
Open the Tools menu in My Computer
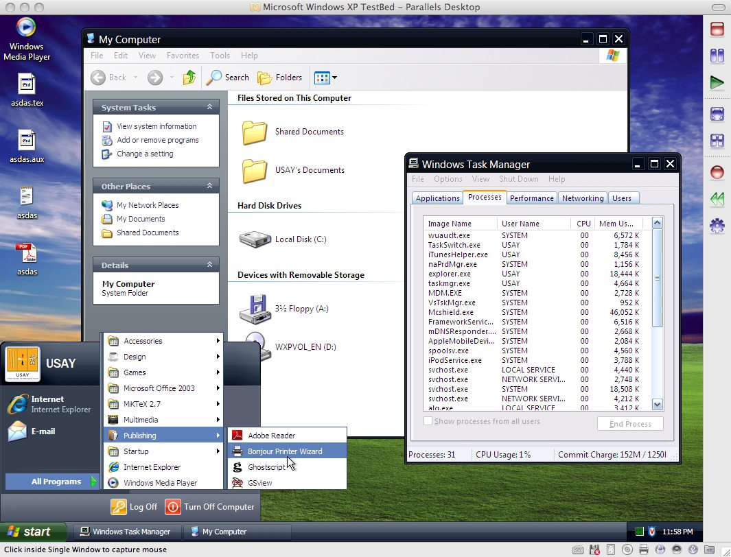tap(220, 56)
